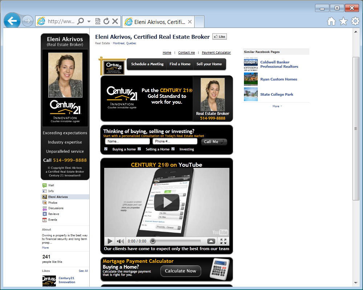The height and width of the screenshot is (290, 363).
Task: Open a new blank tab
Action: tap(199, 22)
